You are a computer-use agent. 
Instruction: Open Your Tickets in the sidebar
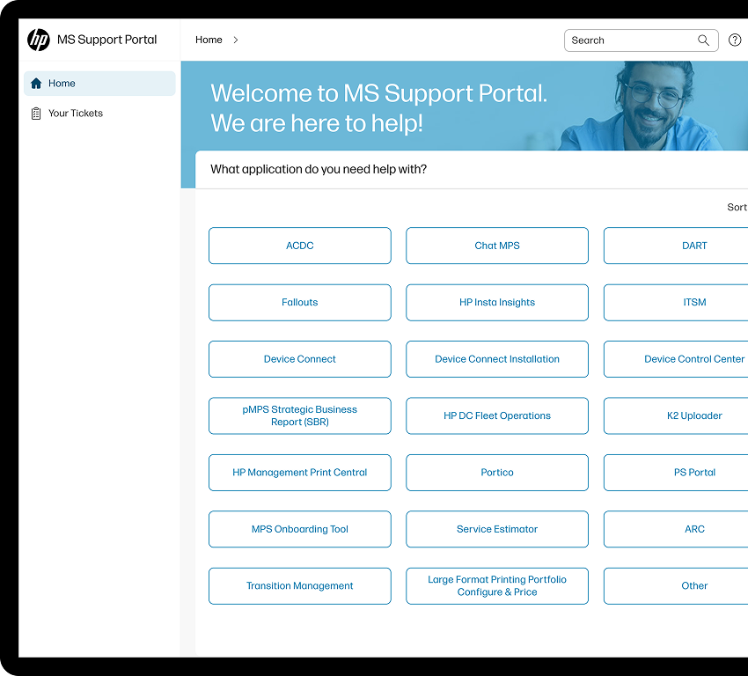[99, 114]
